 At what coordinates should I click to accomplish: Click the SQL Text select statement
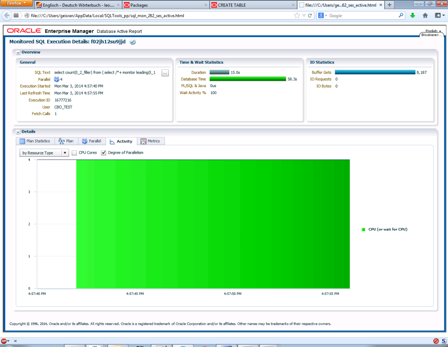point(105,72)
